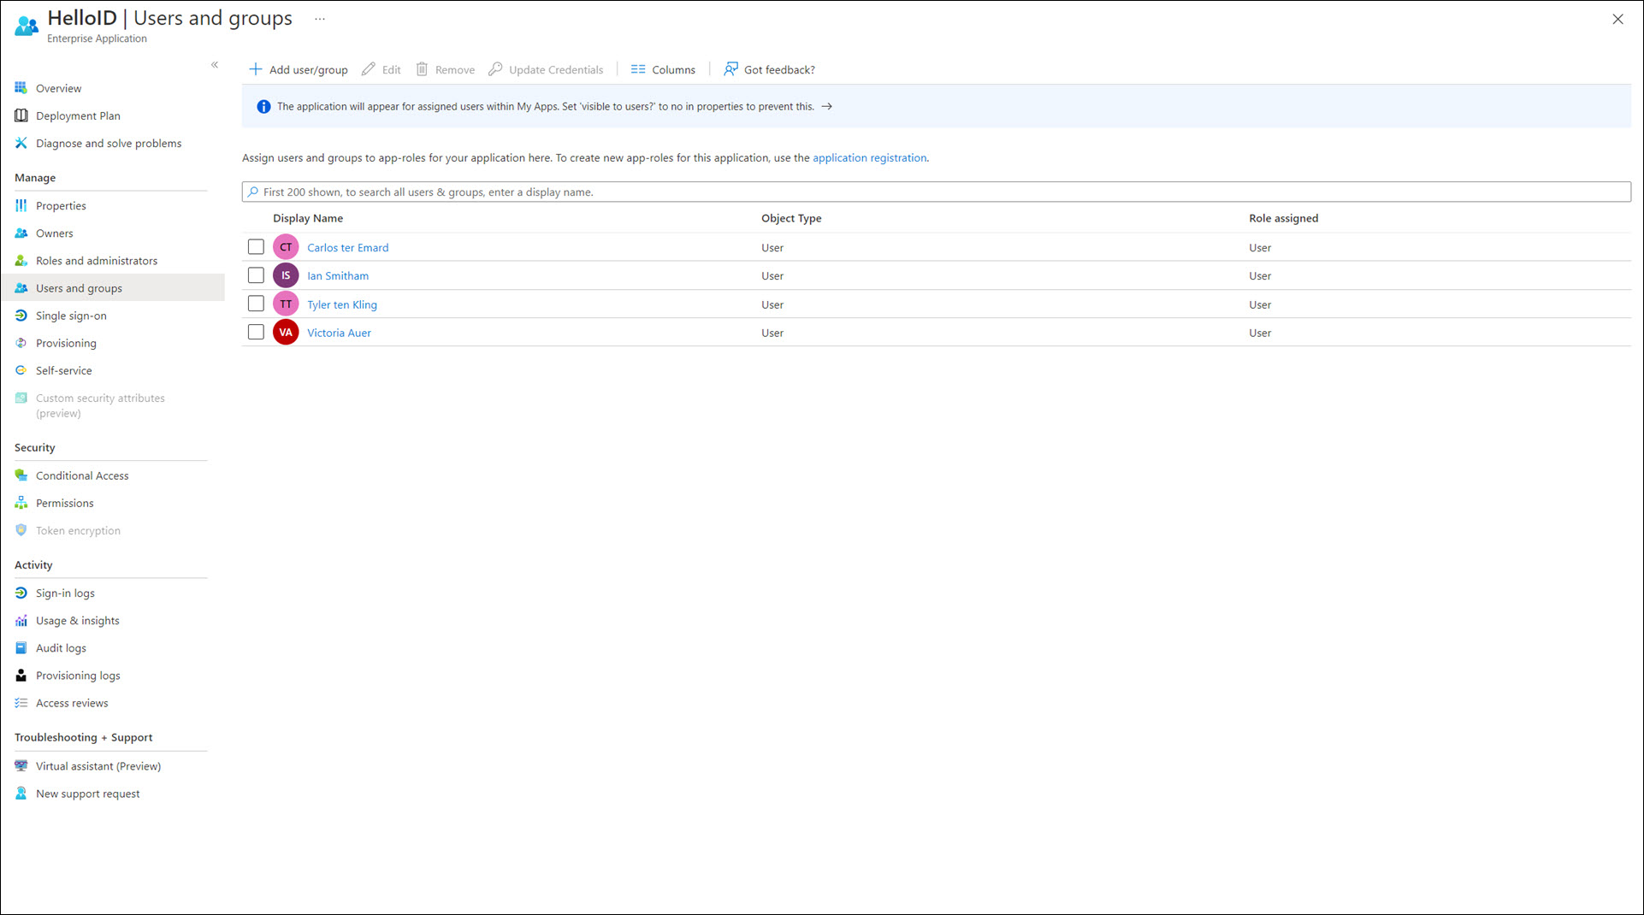The width and height of the screenshot is (1644, 915).
Task: Click the Access reviews checklist icon
Action: [21, 703]
